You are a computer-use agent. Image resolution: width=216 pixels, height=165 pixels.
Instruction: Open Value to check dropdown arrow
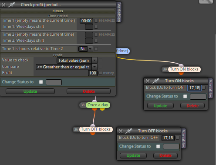94,60
